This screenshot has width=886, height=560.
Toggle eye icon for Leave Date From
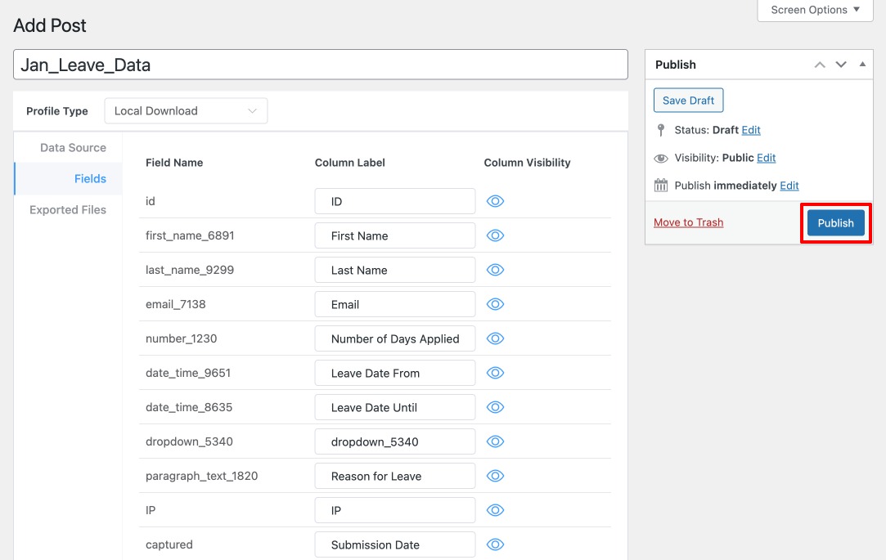[495, 373]
